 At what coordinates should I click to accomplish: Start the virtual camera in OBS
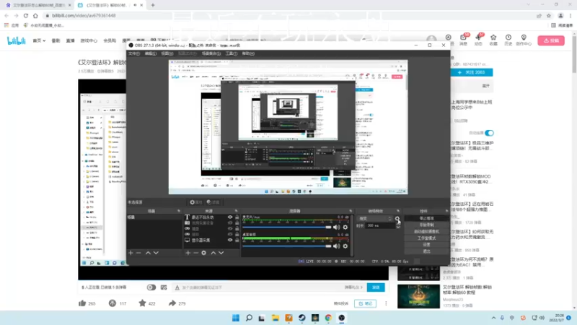426,231
